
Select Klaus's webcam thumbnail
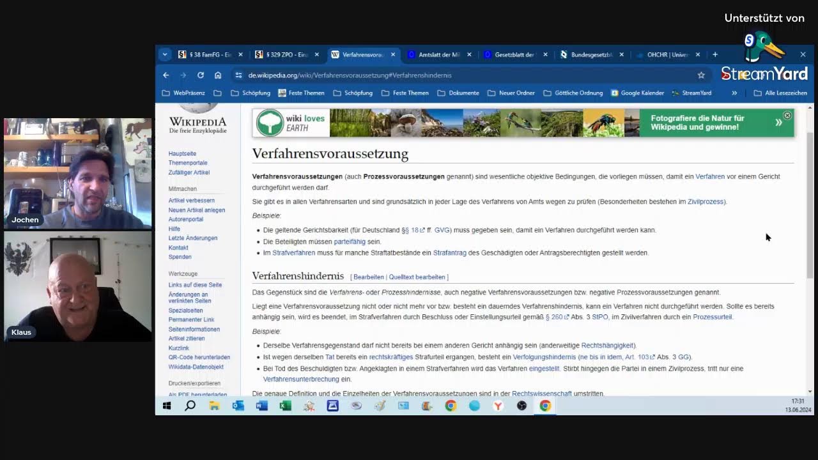pos(78,286)
